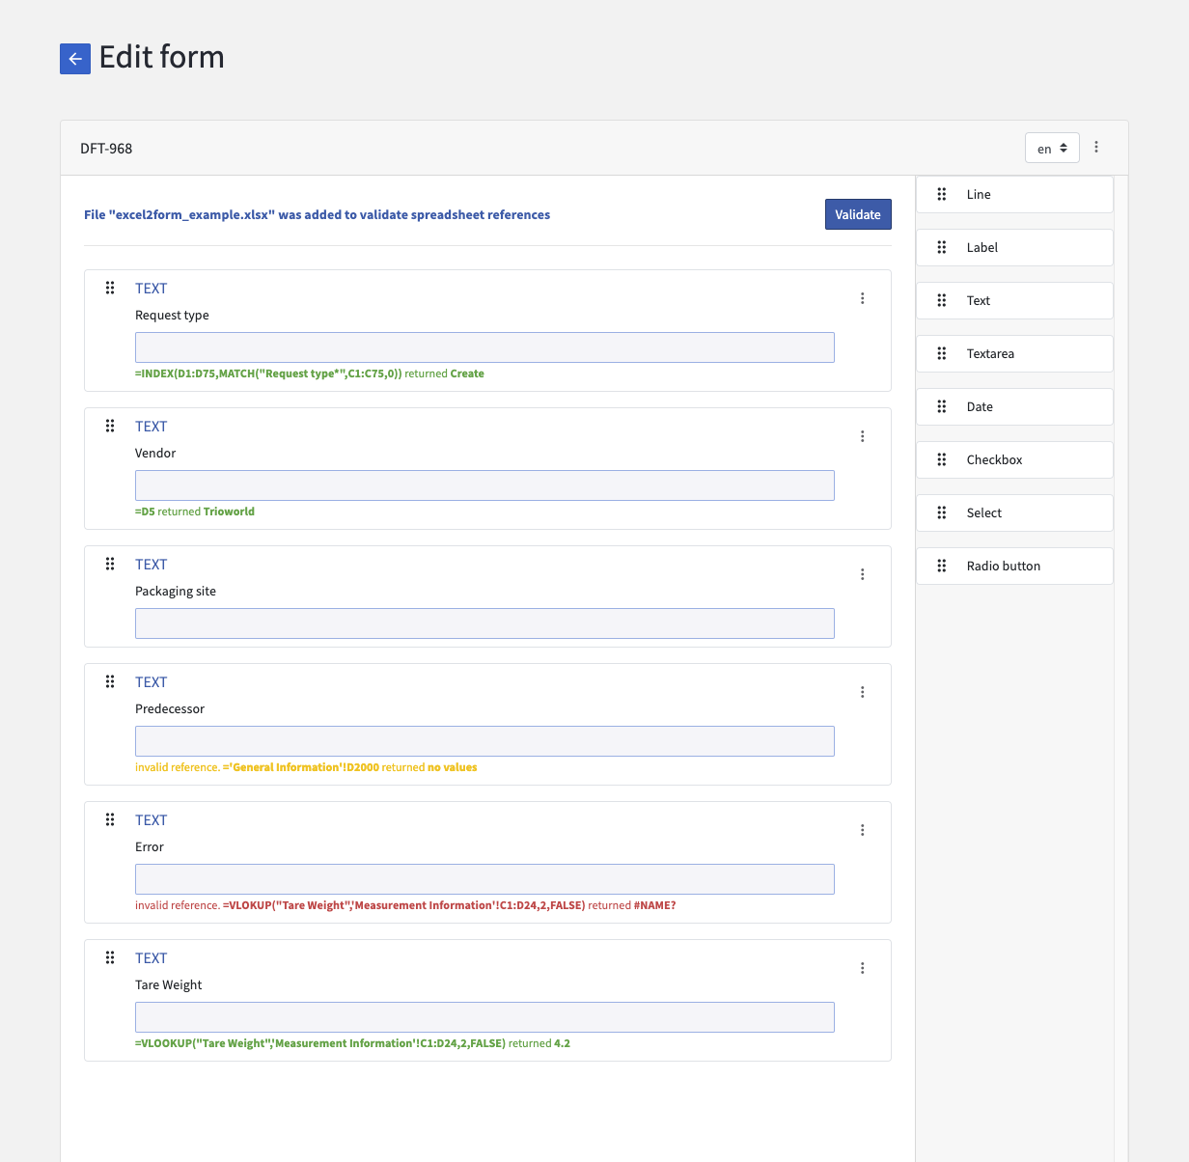The width and height of the screenshot is (1189, 1162).
Task: Click the drag handle beside Line sidebar element
Action: 941,194
